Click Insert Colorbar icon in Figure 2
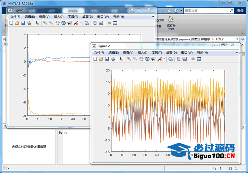 179,59
